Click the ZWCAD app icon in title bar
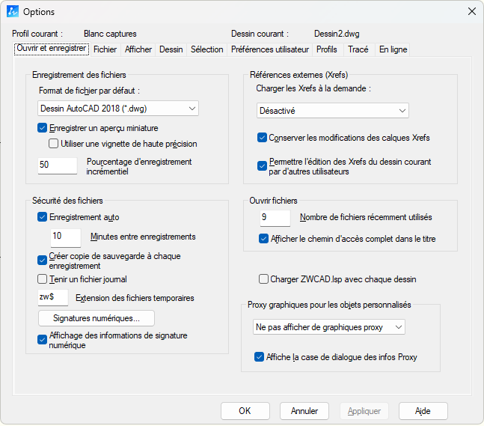The width and height of the screenshot is (484, 426). (13, 11)
